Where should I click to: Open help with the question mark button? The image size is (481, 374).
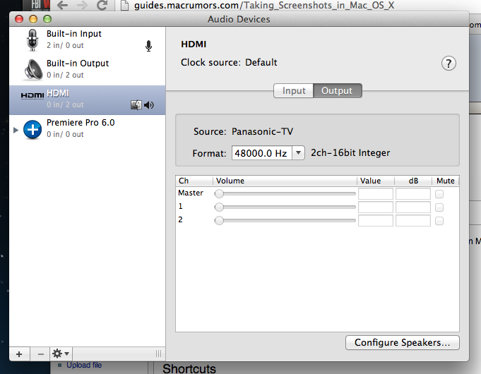pyautogui.click(x=449, y=64)
